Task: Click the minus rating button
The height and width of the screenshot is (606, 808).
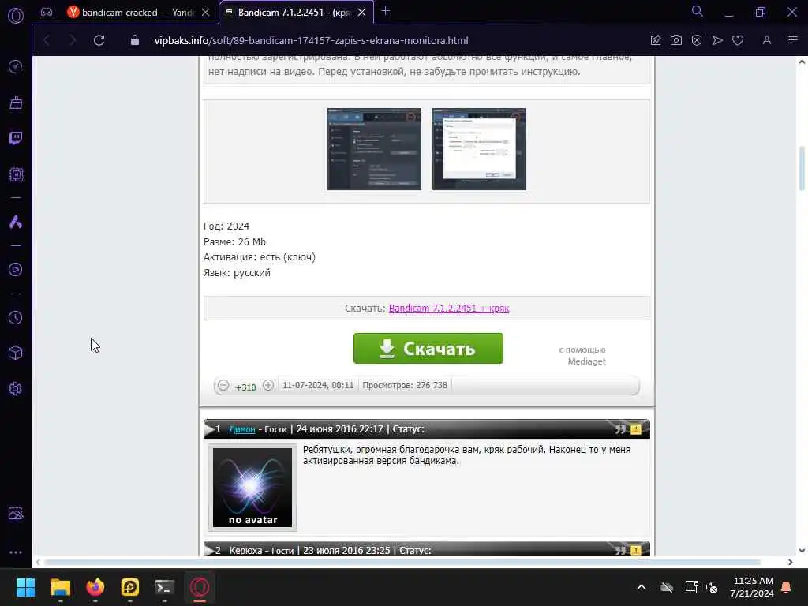Action: click(x=223, y=385)
